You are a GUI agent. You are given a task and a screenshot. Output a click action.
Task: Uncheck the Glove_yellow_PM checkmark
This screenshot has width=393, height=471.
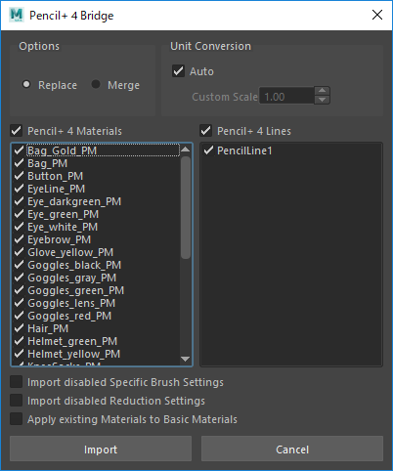19,252
